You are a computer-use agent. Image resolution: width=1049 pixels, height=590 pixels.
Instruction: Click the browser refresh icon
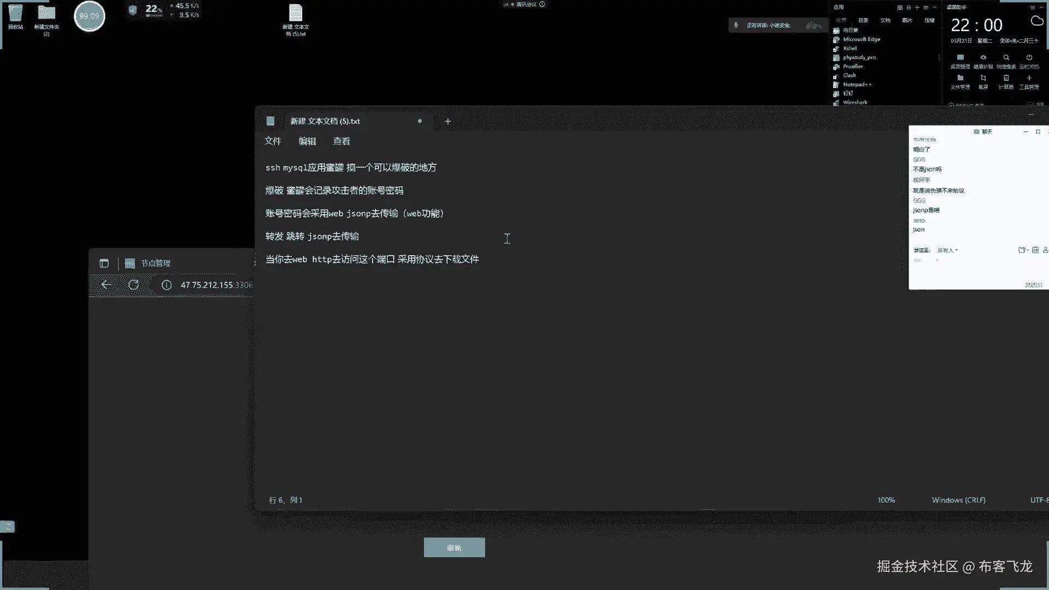133,285
